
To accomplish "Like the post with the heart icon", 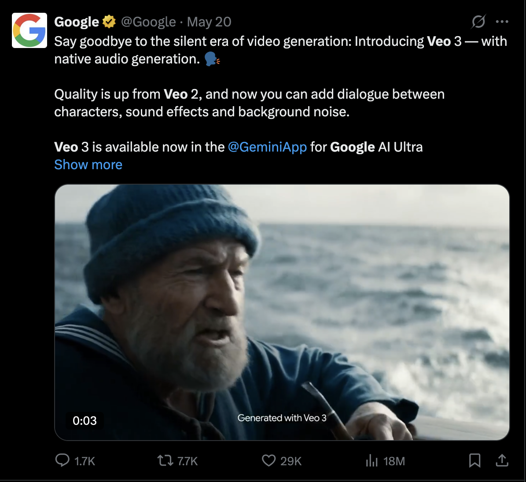I will click(269, 460).
